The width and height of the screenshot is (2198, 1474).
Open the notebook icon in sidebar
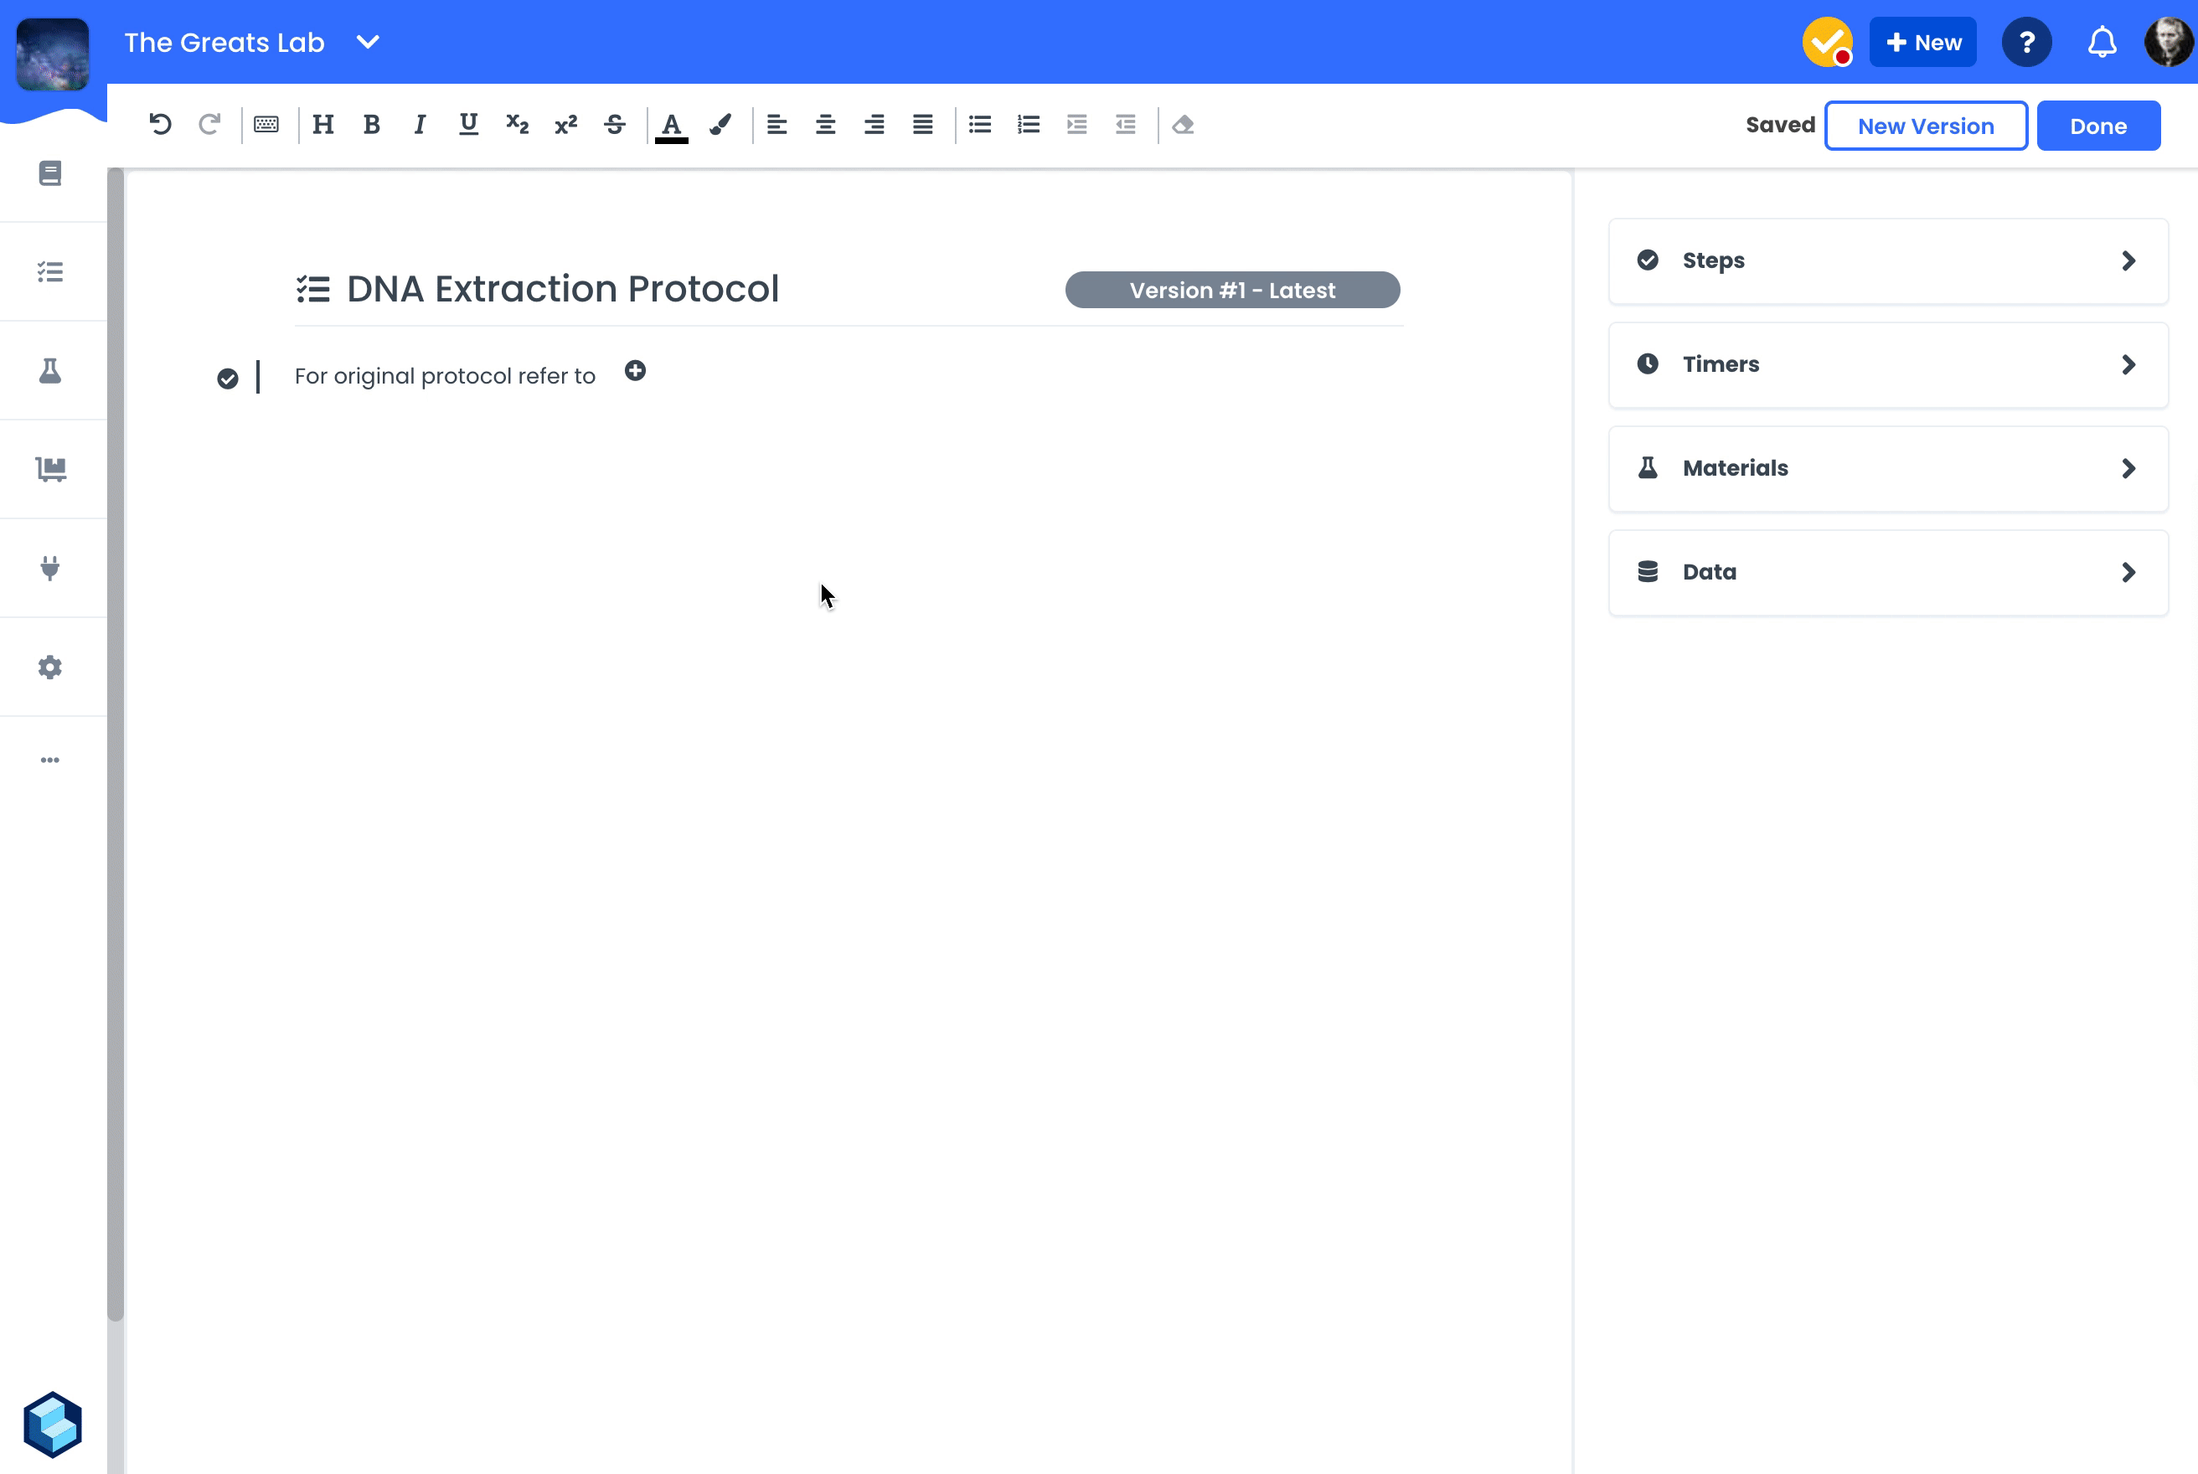pos(51,173)
